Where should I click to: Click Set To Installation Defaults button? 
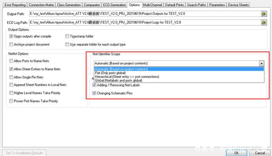pyautogui.click(x=24, y=153)
